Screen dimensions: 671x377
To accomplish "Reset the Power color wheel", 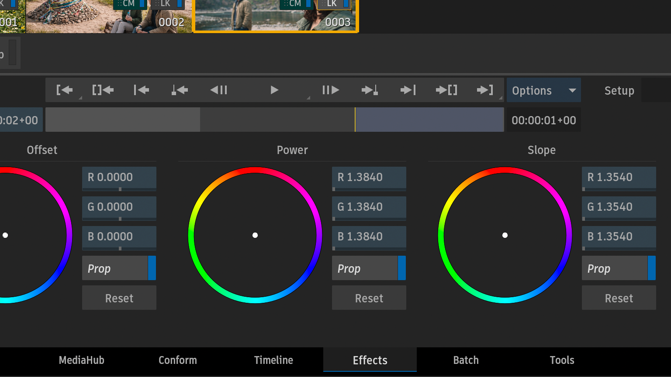I will [x=369, y=298].
